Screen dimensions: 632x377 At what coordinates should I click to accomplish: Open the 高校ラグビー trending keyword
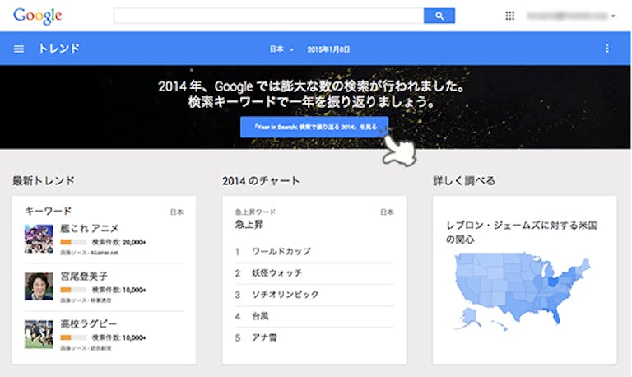point(89,323)
